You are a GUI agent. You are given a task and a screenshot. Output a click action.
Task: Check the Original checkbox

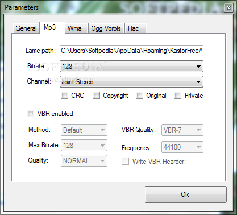139,96
